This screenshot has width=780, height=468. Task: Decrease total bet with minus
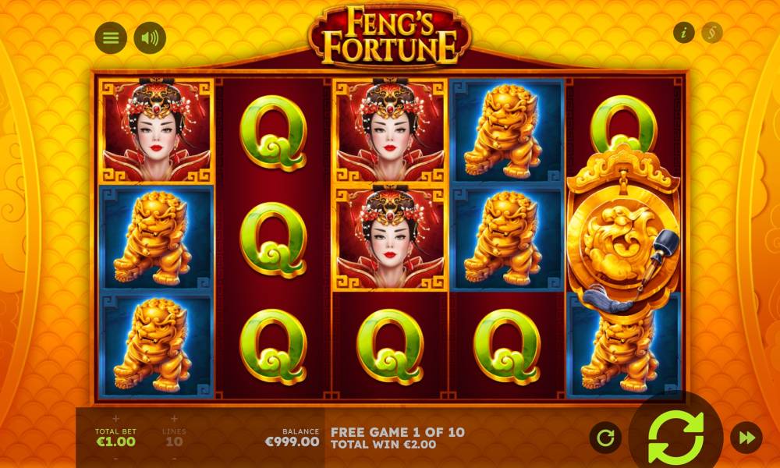point(116,458)
